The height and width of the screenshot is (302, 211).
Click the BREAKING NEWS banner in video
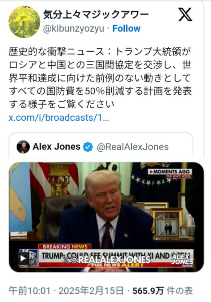pyautogui.click(x=65, y=247)
